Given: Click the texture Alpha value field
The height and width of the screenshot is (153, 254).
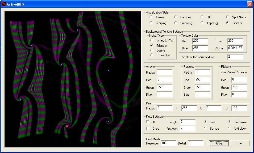Looking at the screenshot, I should [235, 48].
